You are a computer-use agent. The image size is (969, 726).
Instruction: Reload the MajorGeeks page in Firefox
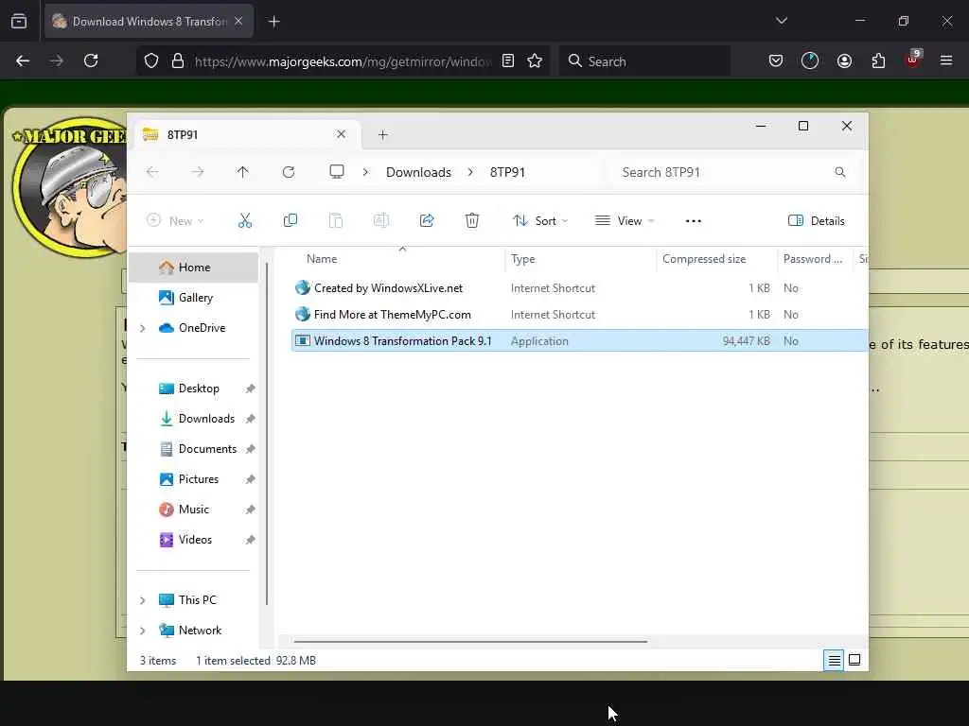coord(91,60)
